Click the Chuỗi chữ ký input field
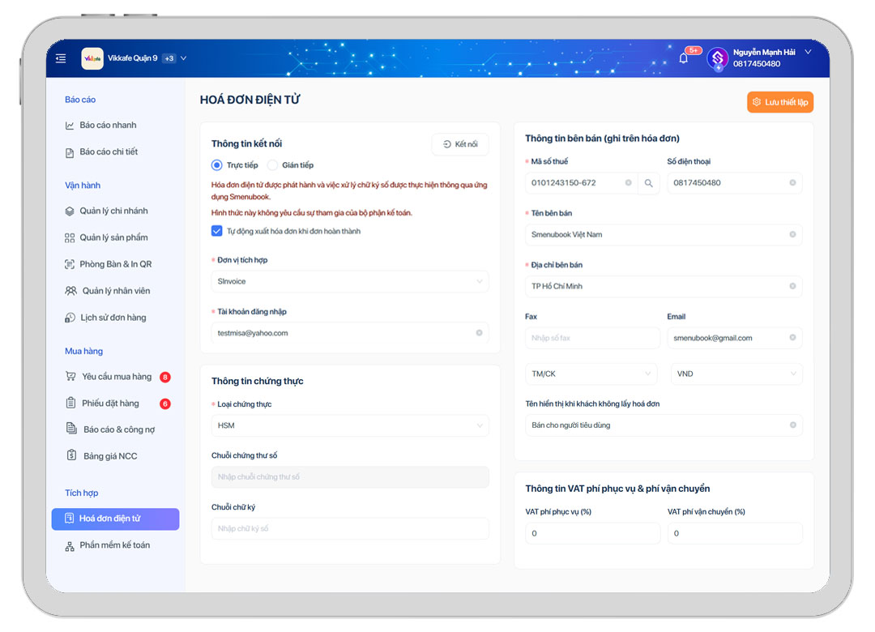 point(350,529)
